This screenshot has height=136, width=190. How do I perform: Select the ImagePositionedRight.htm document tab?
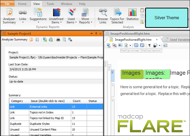click(133, 40)
